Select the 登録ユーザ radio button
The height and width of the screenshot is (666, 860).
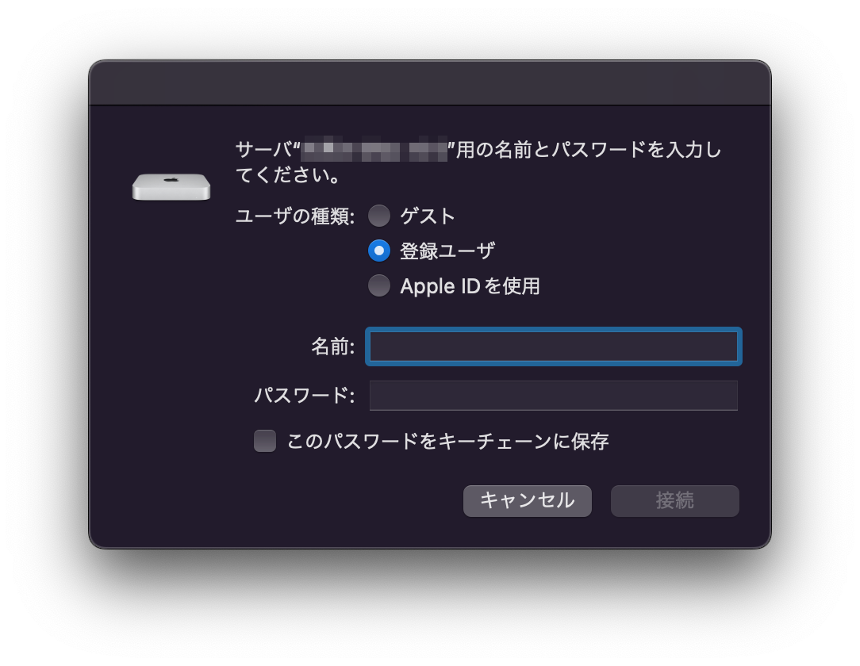click(x=379, y=251)
